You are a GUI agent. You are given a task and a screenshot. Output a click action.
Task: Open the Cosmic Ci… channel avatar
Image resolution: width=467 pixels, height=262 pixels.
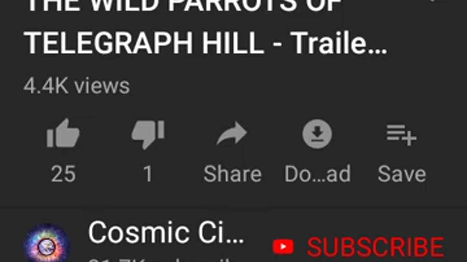(47, 244)
